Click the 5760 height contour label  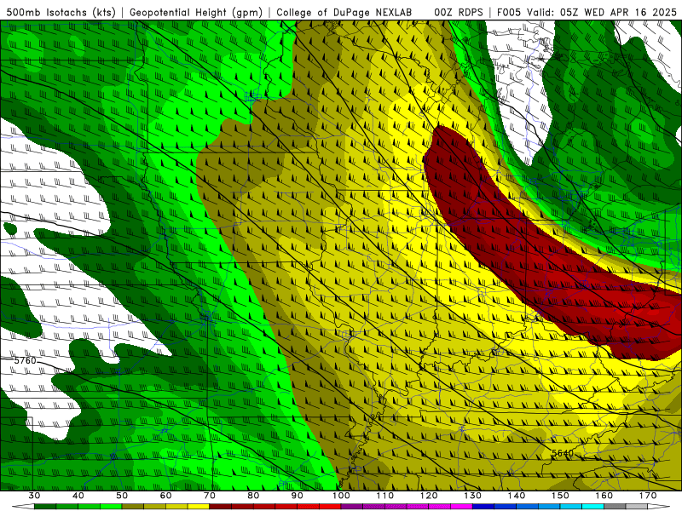pos(25,360)
